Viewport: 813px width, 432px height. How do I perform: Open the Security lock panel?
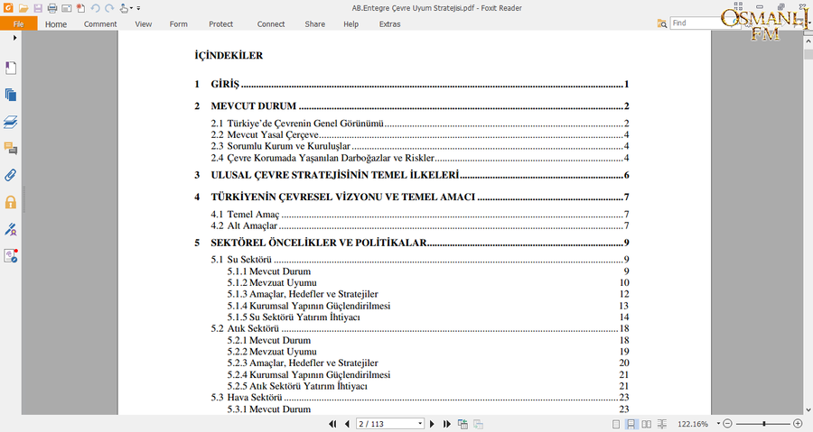pyautogui.click(x=10, y=202)
